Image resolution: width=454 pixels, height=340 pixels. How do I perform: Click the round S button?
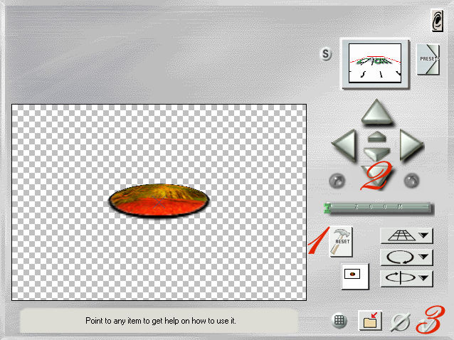pyautogui.click(x=326, y=54)
